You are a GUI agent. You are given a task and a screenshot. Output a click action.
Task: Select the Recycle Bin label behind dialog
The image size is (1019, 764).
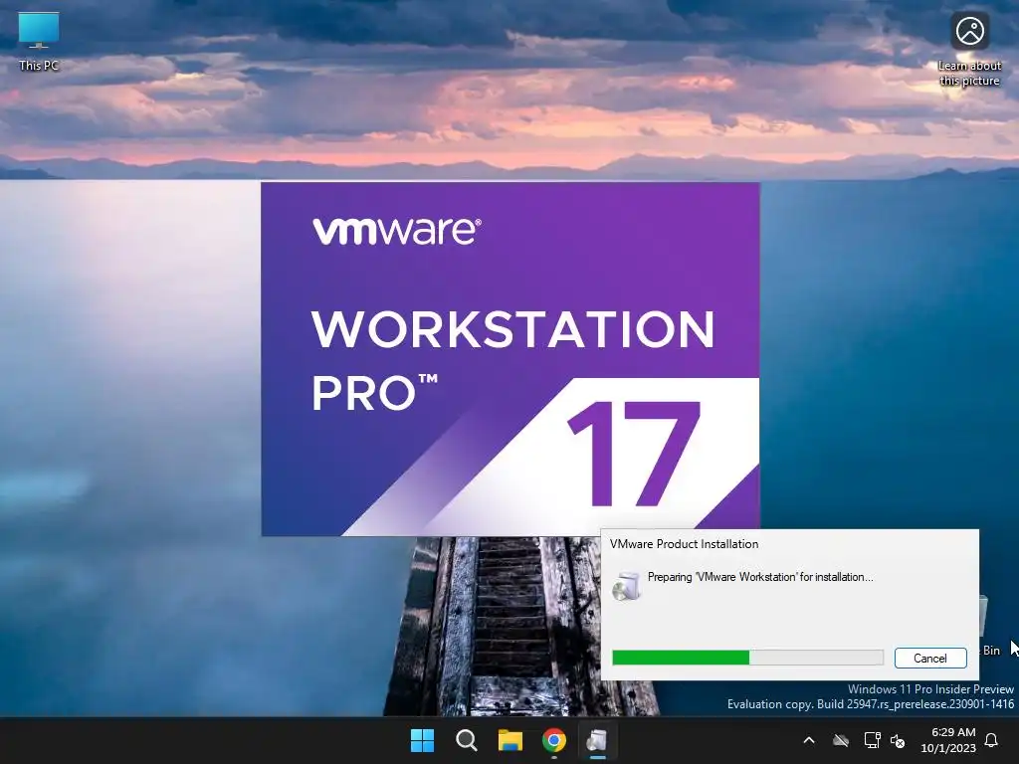click(992, 651)
